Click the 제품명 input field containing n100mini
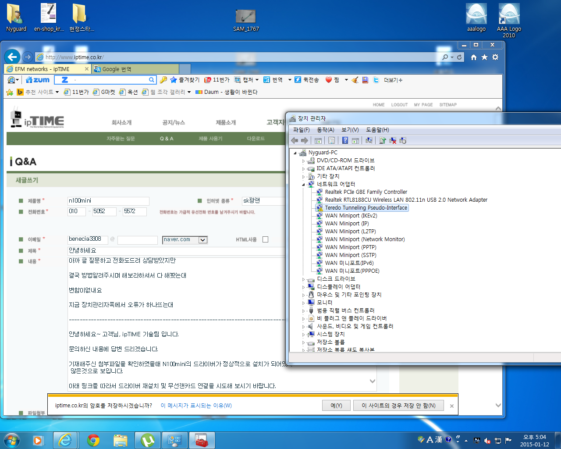The image size is (561, 449). 108,201
